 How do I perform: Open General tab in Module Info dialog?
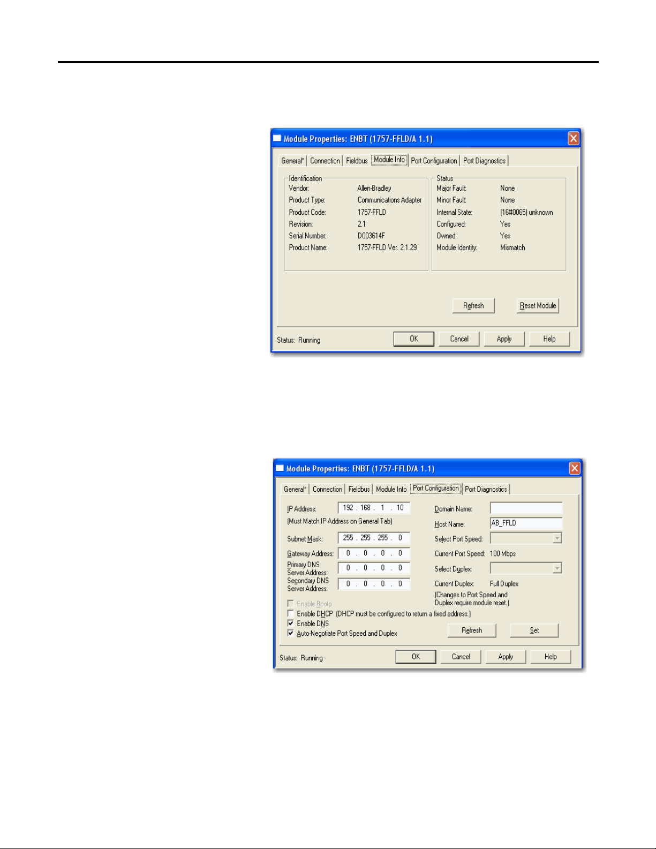tap(293, 161)
